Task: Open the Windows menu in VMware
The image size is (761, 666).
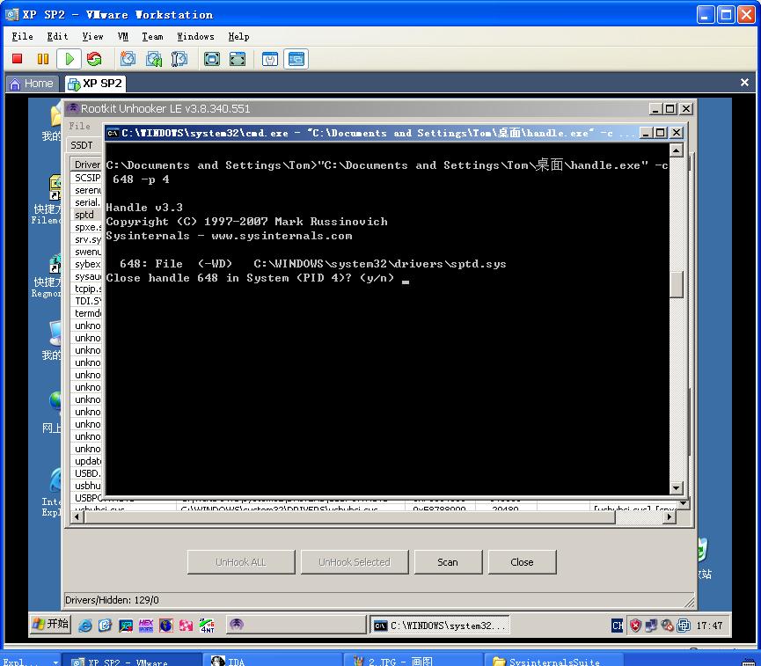Action: pyautogui.click(x=195, y=36)
